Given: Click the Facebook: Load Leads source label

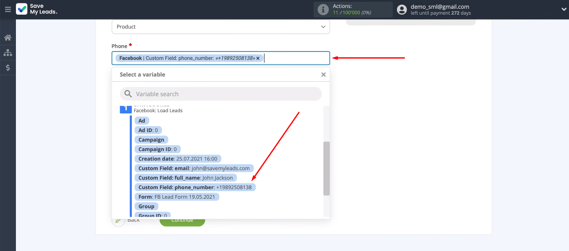Looking at the screenshot, I should click(158, 110).
